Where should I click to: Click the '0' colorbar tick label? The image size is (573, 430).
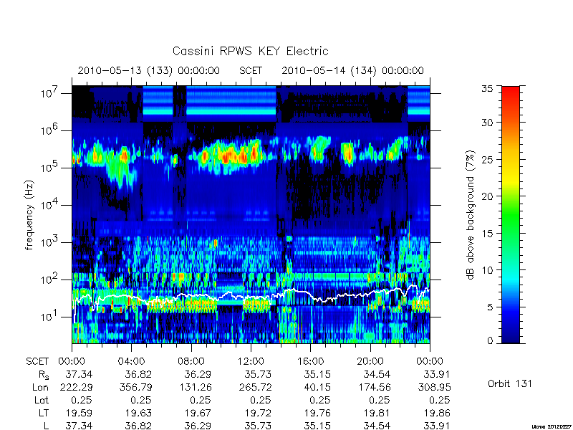coord(490,341)
